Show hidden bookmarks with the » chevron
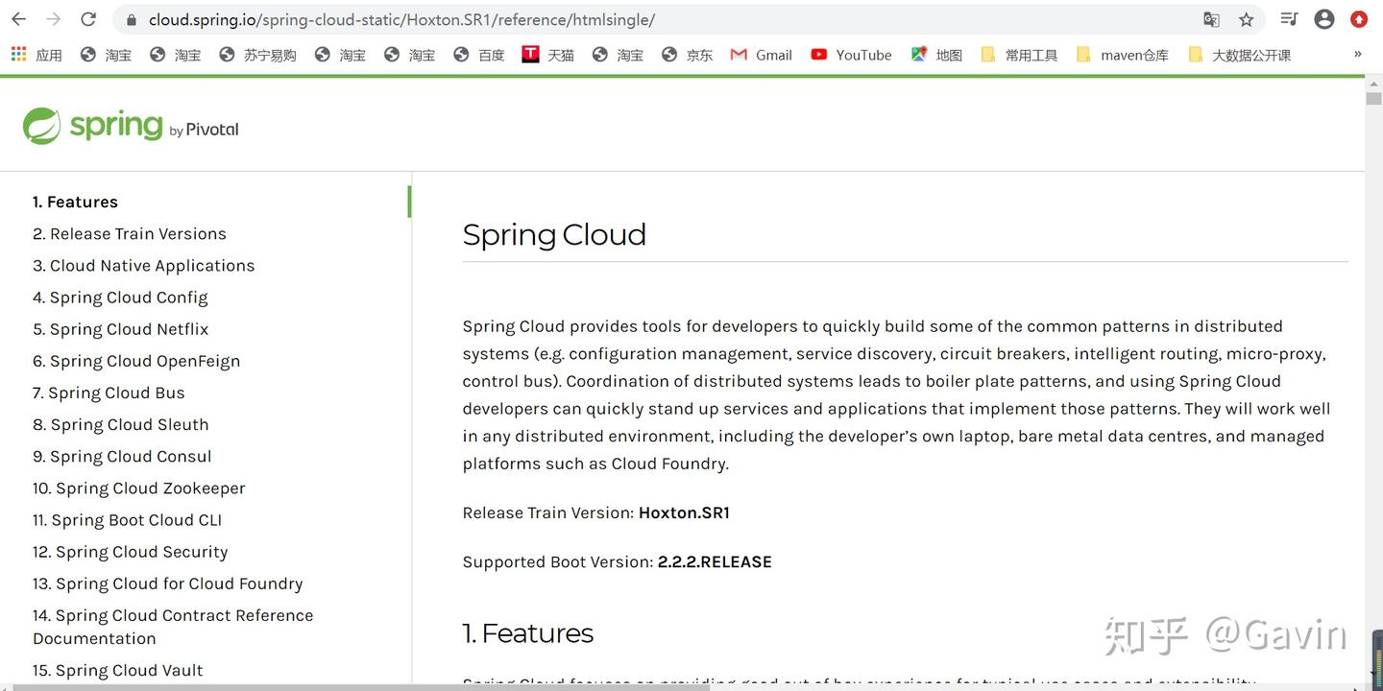1383x691 pixels. [1357, 55]
